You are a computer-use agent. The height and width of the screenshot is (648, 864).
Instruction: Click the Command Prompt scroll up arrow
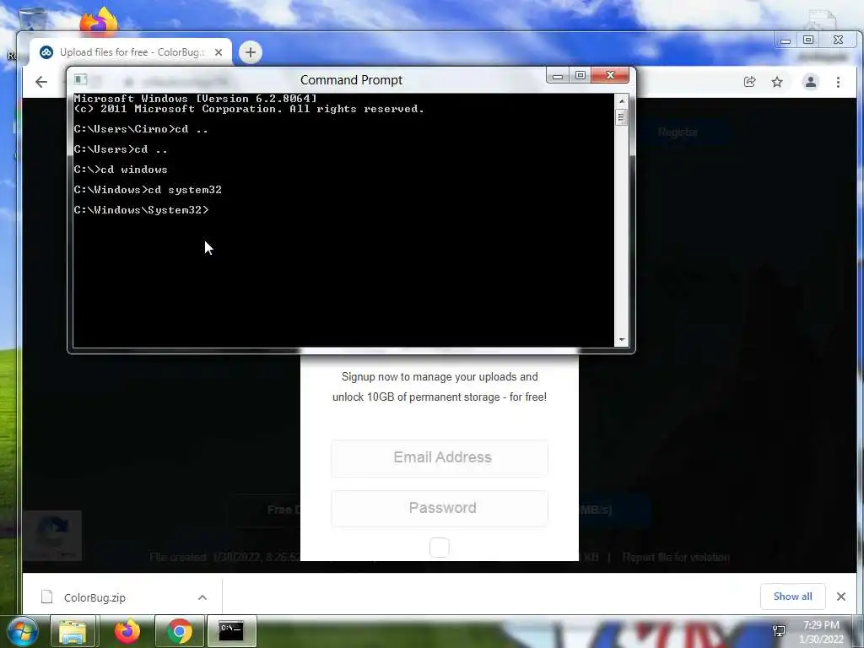(x=622, y=101)
